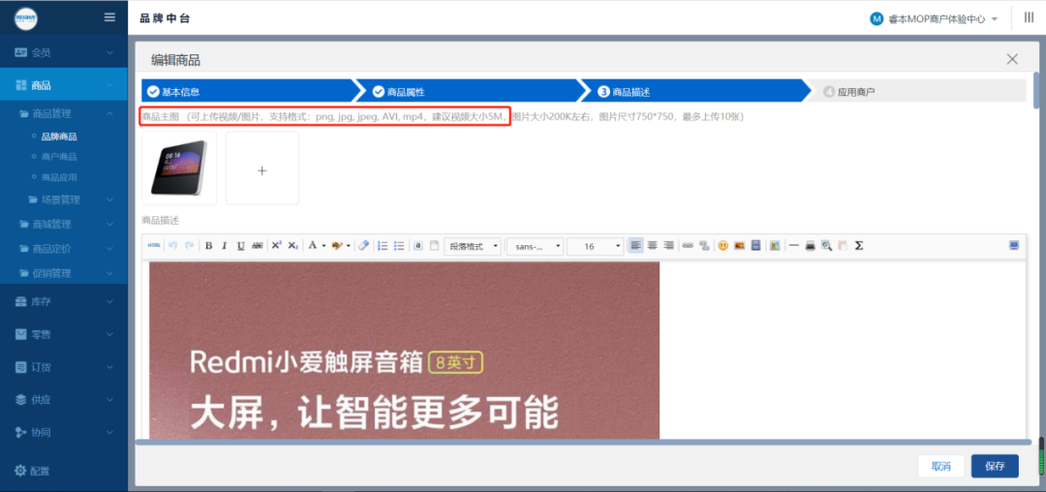Click the blank page icon in toolbar
Image resolution: width=1046 pixels, height=492 pixels.
(434, 245)
